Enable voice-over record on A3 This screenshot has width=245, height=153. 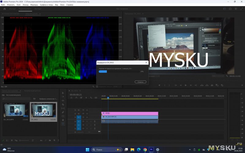pyautogui.click(x=95, y=129)
